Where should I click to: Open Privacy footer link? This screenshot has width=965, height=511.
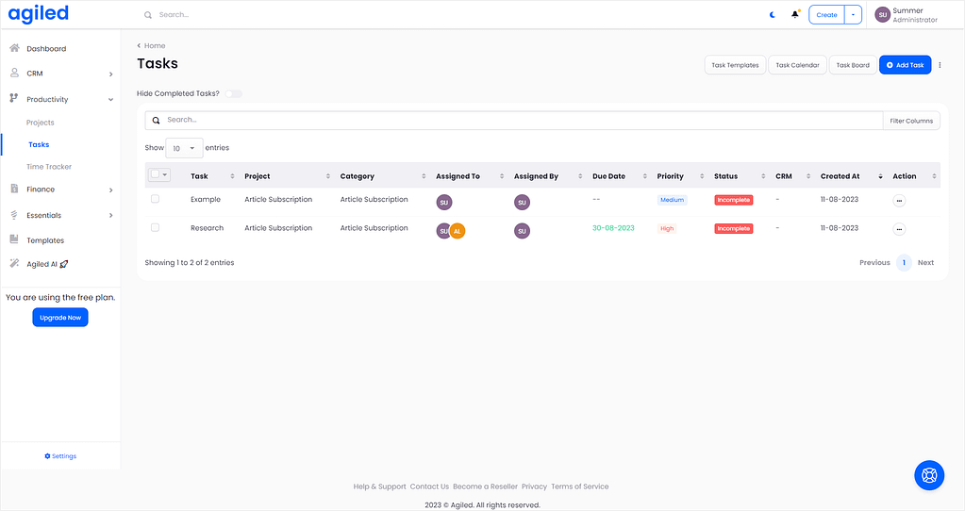(x=534, y=486)
